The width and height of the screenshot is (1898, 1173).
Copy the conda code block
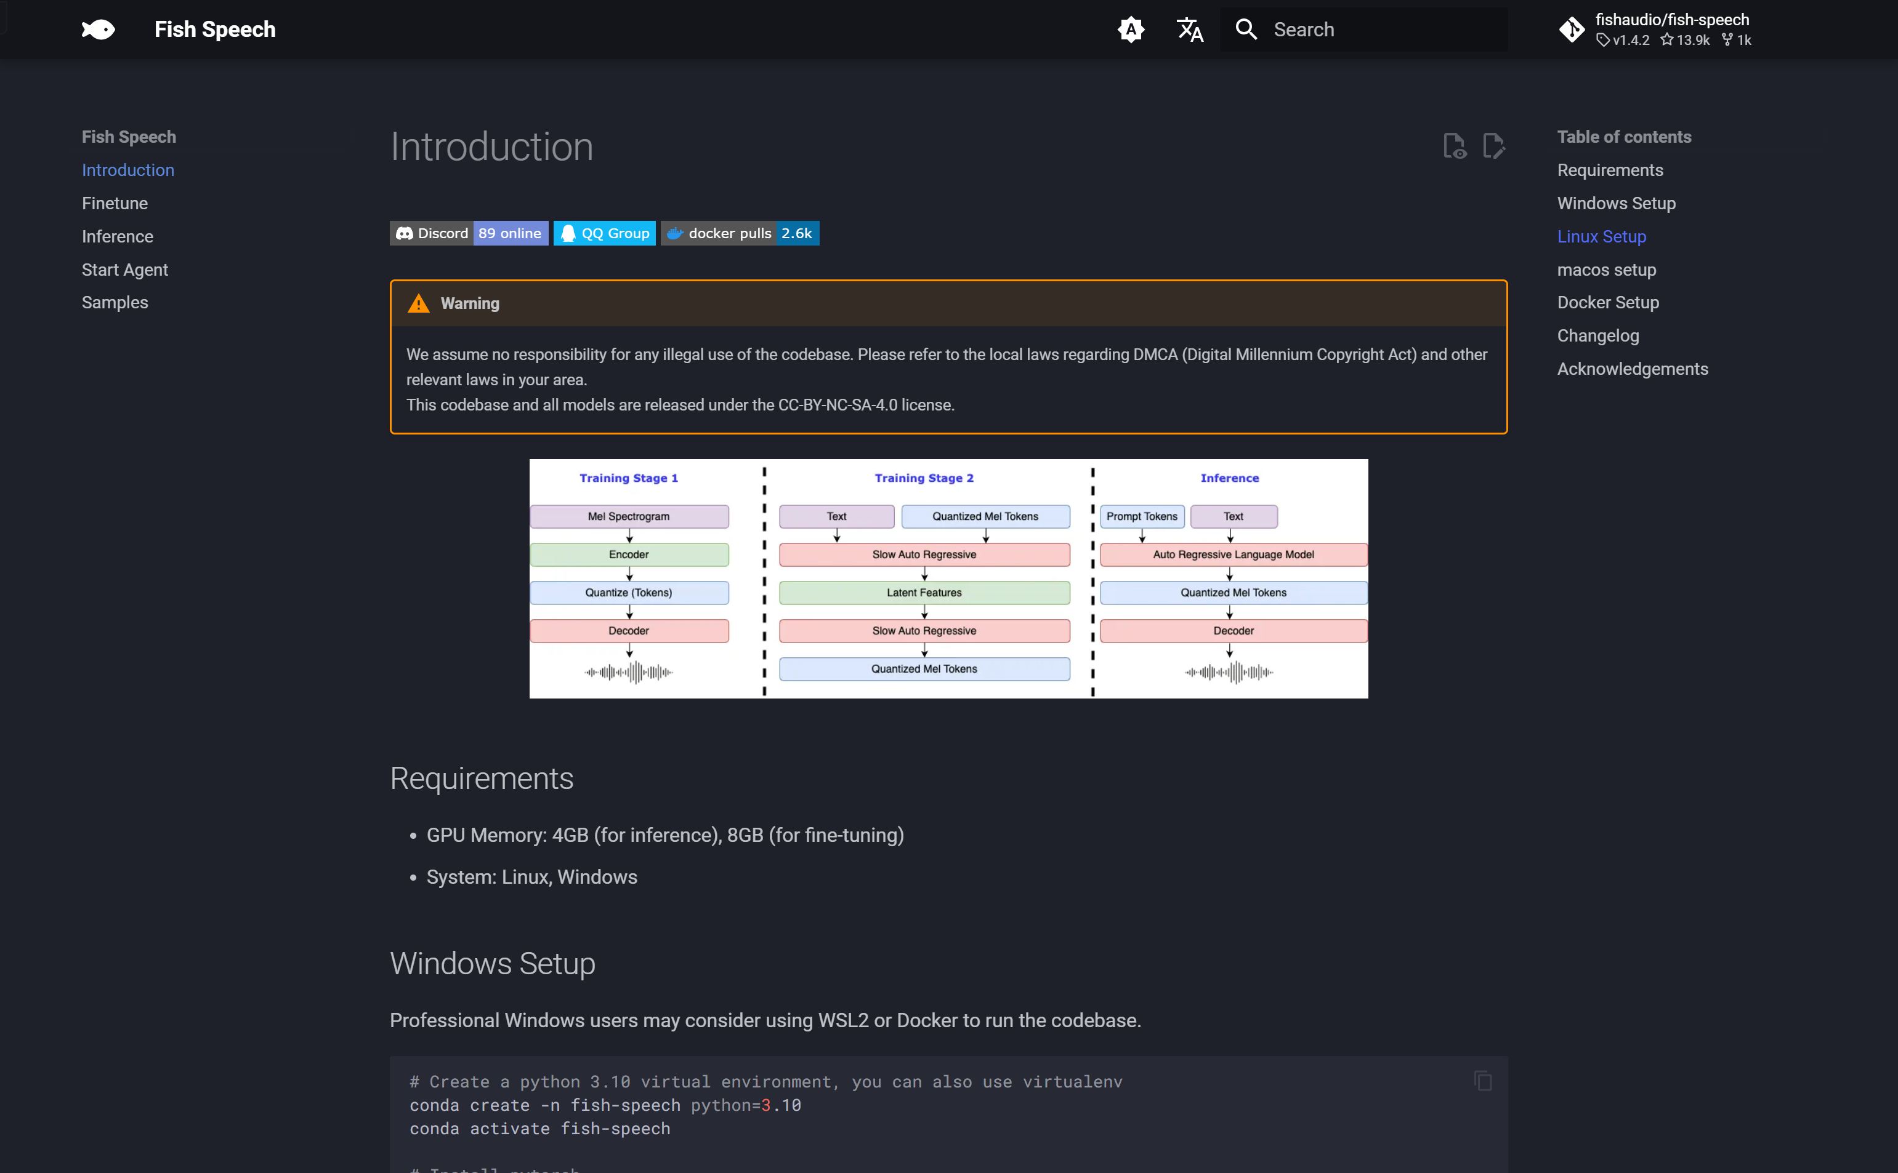pos(1483,1081)
